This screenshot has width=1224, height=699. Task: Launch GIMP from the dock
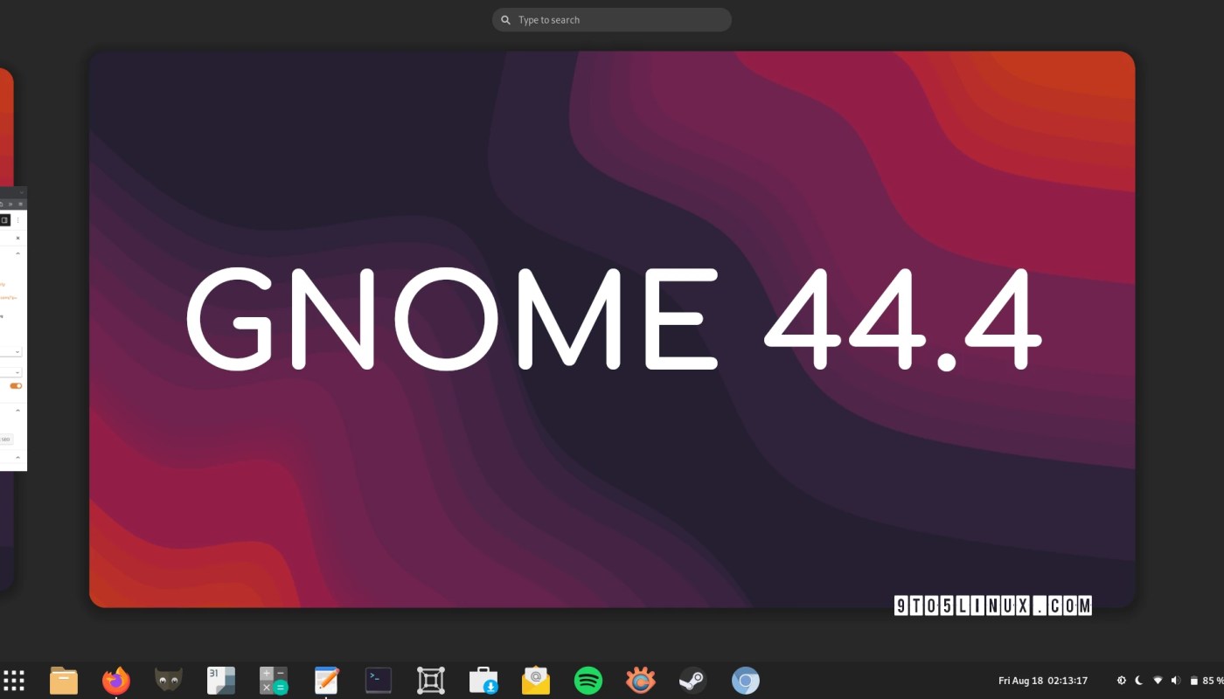pos(169,681)
